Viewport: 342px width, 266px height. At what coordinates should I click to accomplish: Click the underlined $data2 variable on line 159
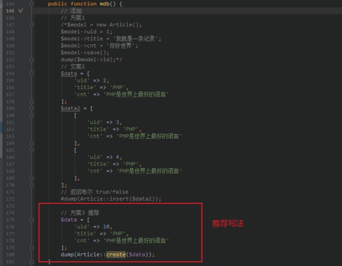click(71, 109)
